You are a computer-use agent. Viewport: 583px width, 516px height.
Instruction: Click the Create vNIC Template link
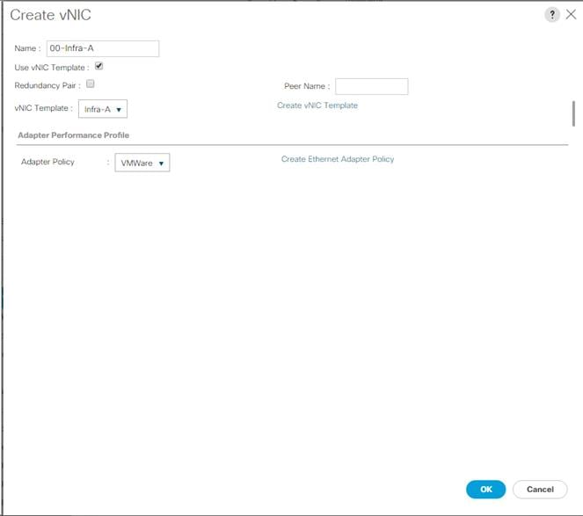(x=317, y=105)
